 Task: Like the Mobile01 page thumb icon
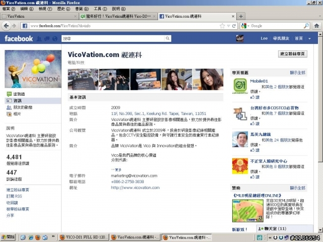(252, 97)
